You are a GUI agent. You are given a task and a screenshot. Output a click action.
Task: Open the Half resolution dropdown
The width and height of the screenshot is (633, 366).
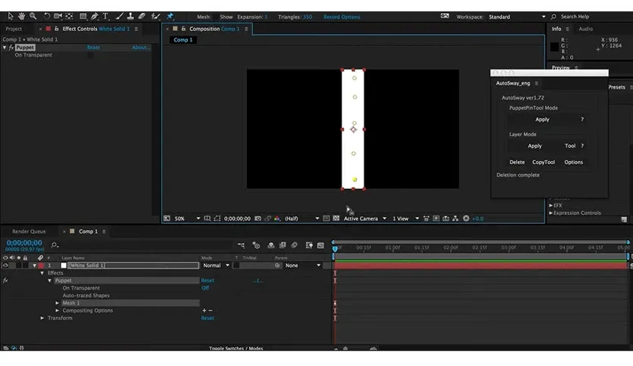(301, 219)
